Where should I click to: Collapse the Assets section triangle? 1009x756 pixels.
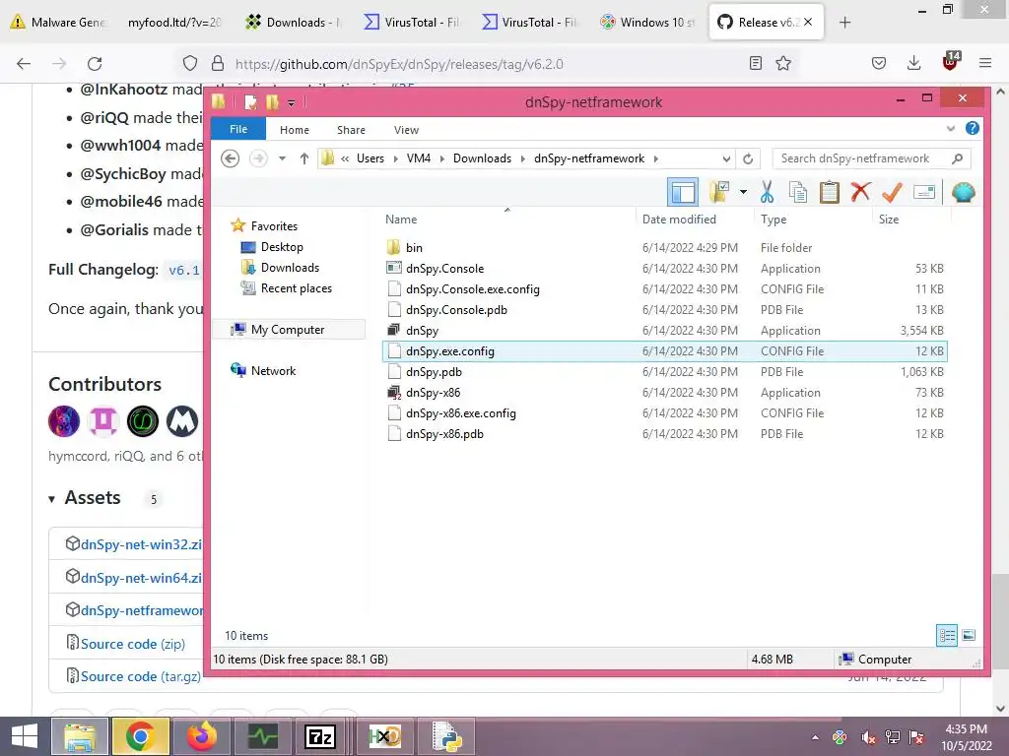point(51,499)
